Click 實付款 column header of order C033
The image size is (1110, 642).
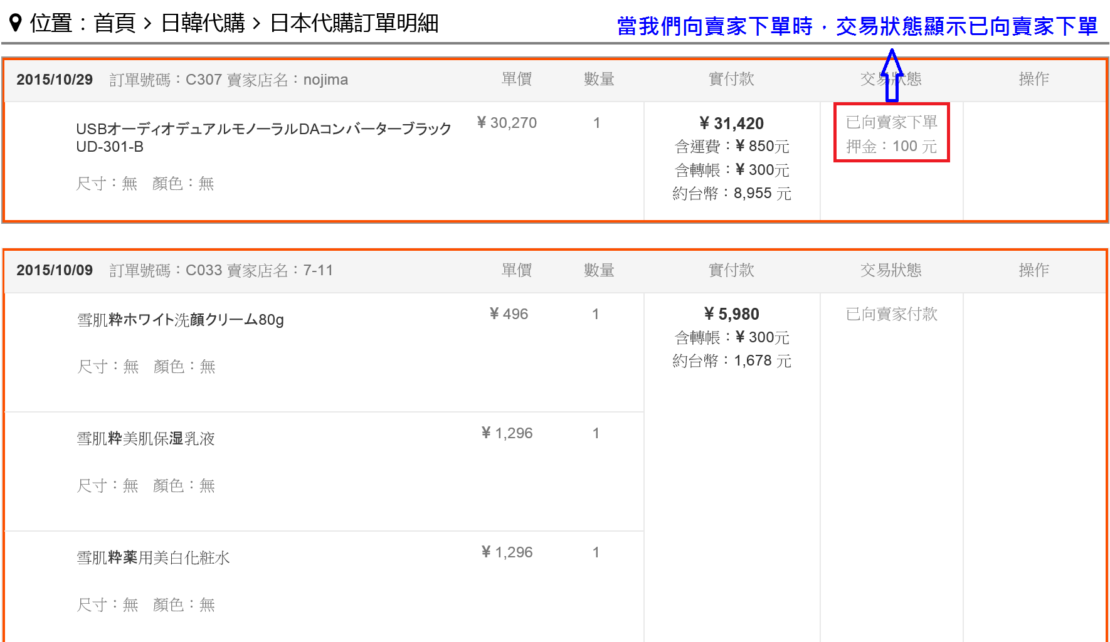click(x=731, y=270)
